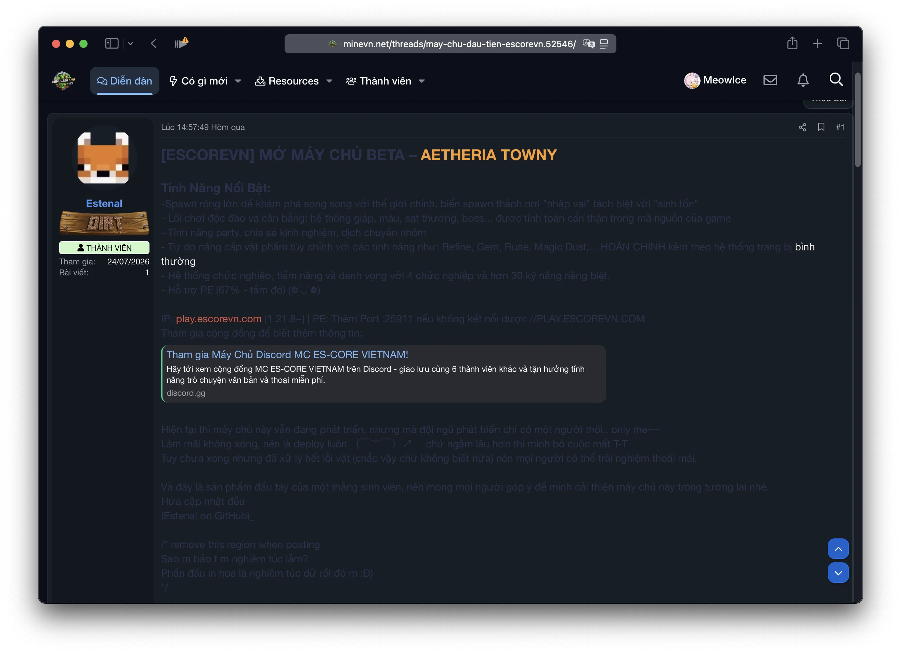
Task: Jump down with the blue down-arrow button
Action: click(838, 573)
